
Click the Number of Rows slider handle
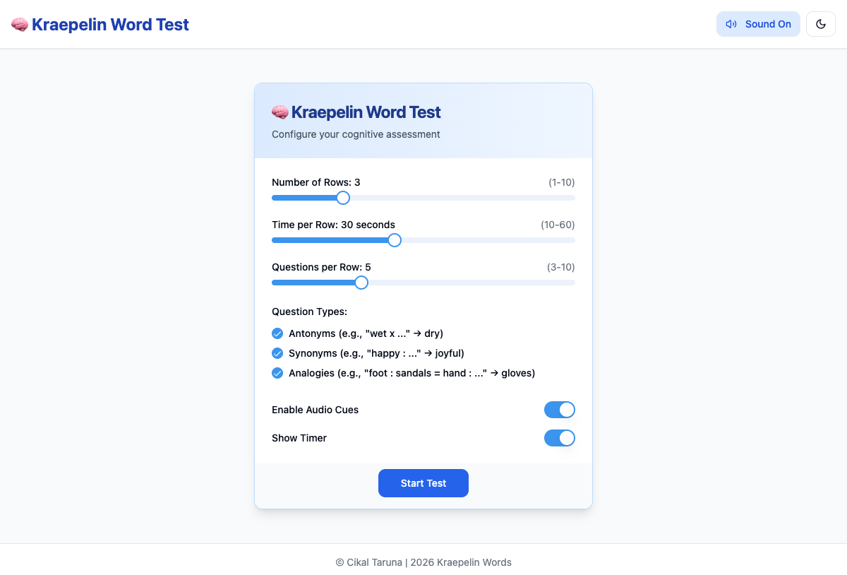point(343,198)
